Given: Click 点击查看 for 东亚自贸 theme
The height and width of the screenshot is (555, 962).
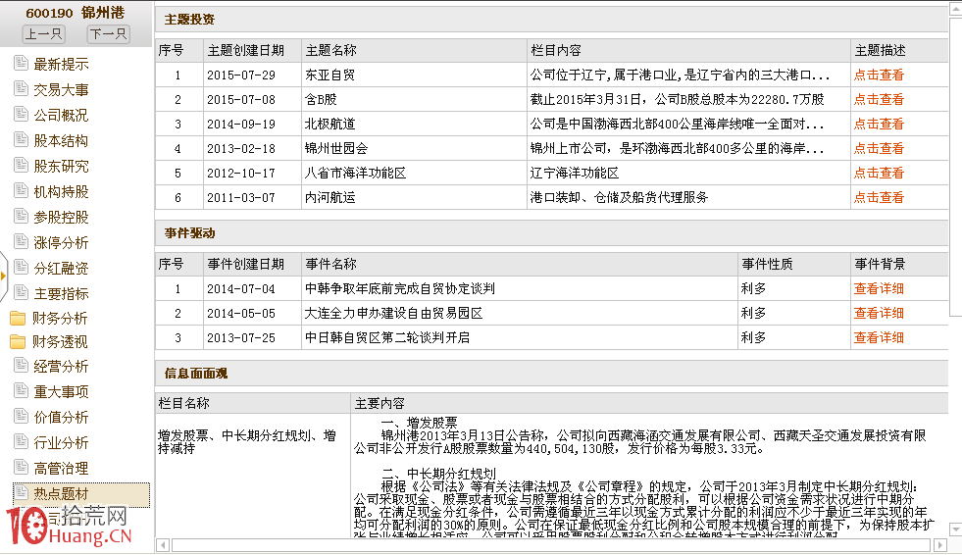Looking at the screenshot, I should tap(879, 75).
